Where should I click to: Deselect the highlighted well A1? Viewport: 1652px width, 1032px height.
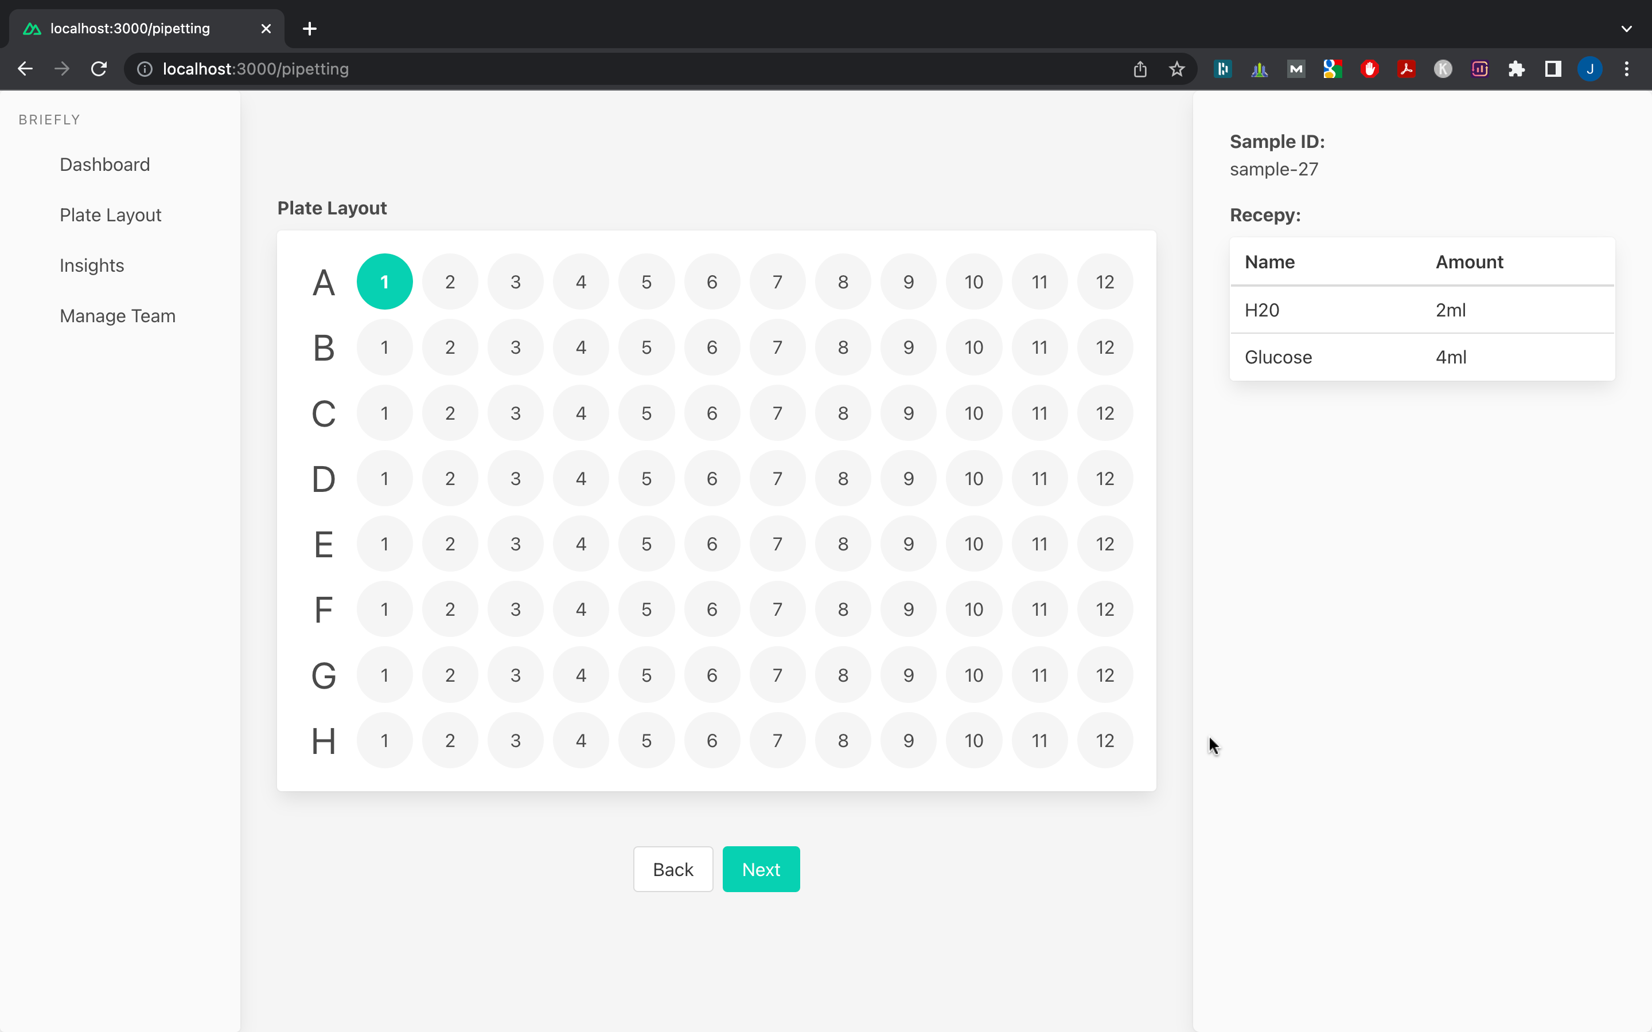(x=384, y=281)
